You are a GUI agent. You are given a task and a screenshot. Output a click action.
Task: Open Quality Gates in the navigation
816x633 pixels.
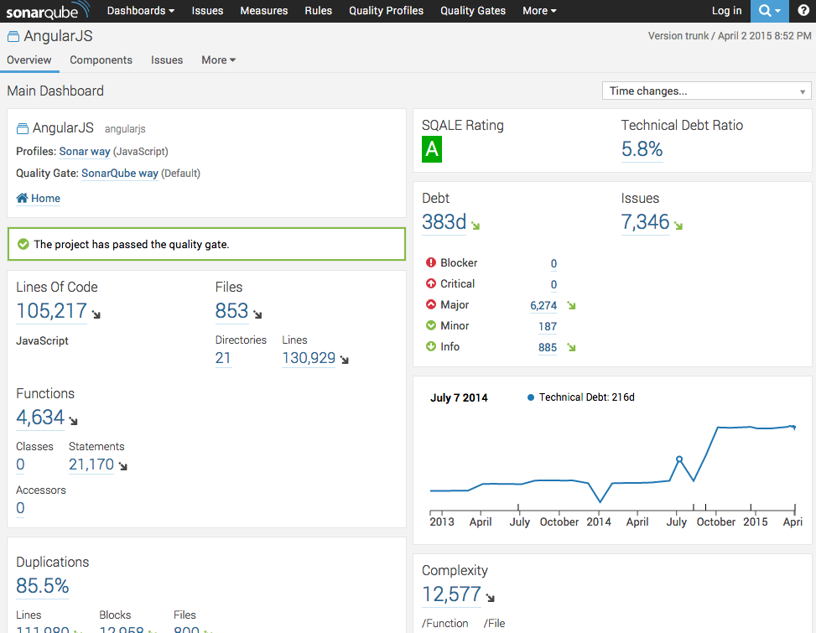[473, 11]
